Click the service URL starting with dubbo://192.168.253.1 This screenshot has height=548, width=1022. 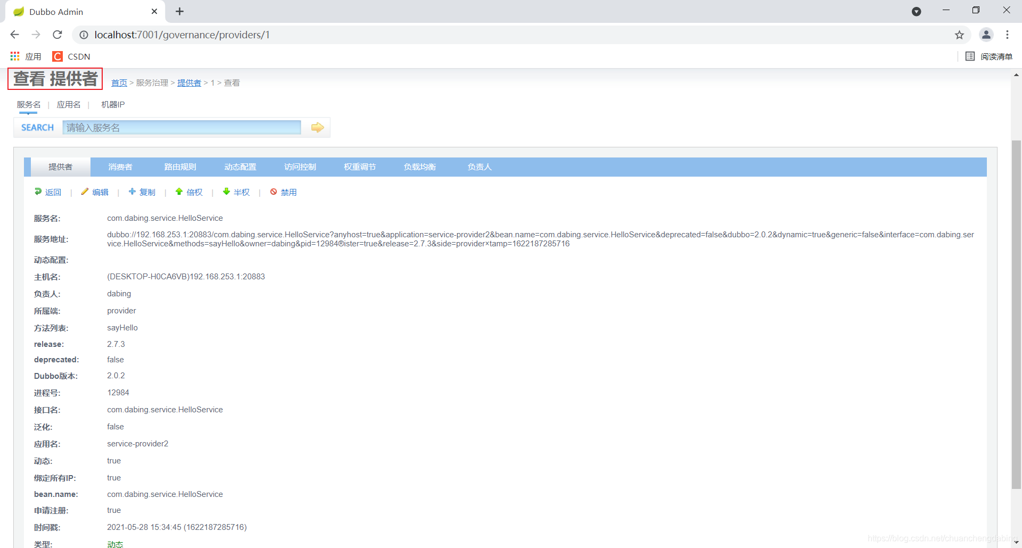tap(540, 239)
